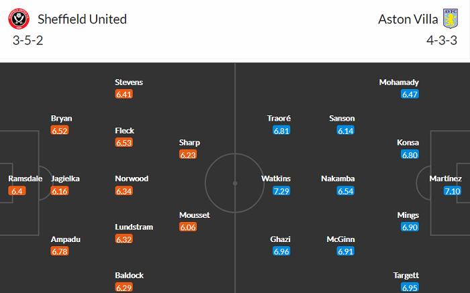The image size is (470, 293).
Task: Click Mousset's 6.06 rating badge
Action: click(189, 227)
